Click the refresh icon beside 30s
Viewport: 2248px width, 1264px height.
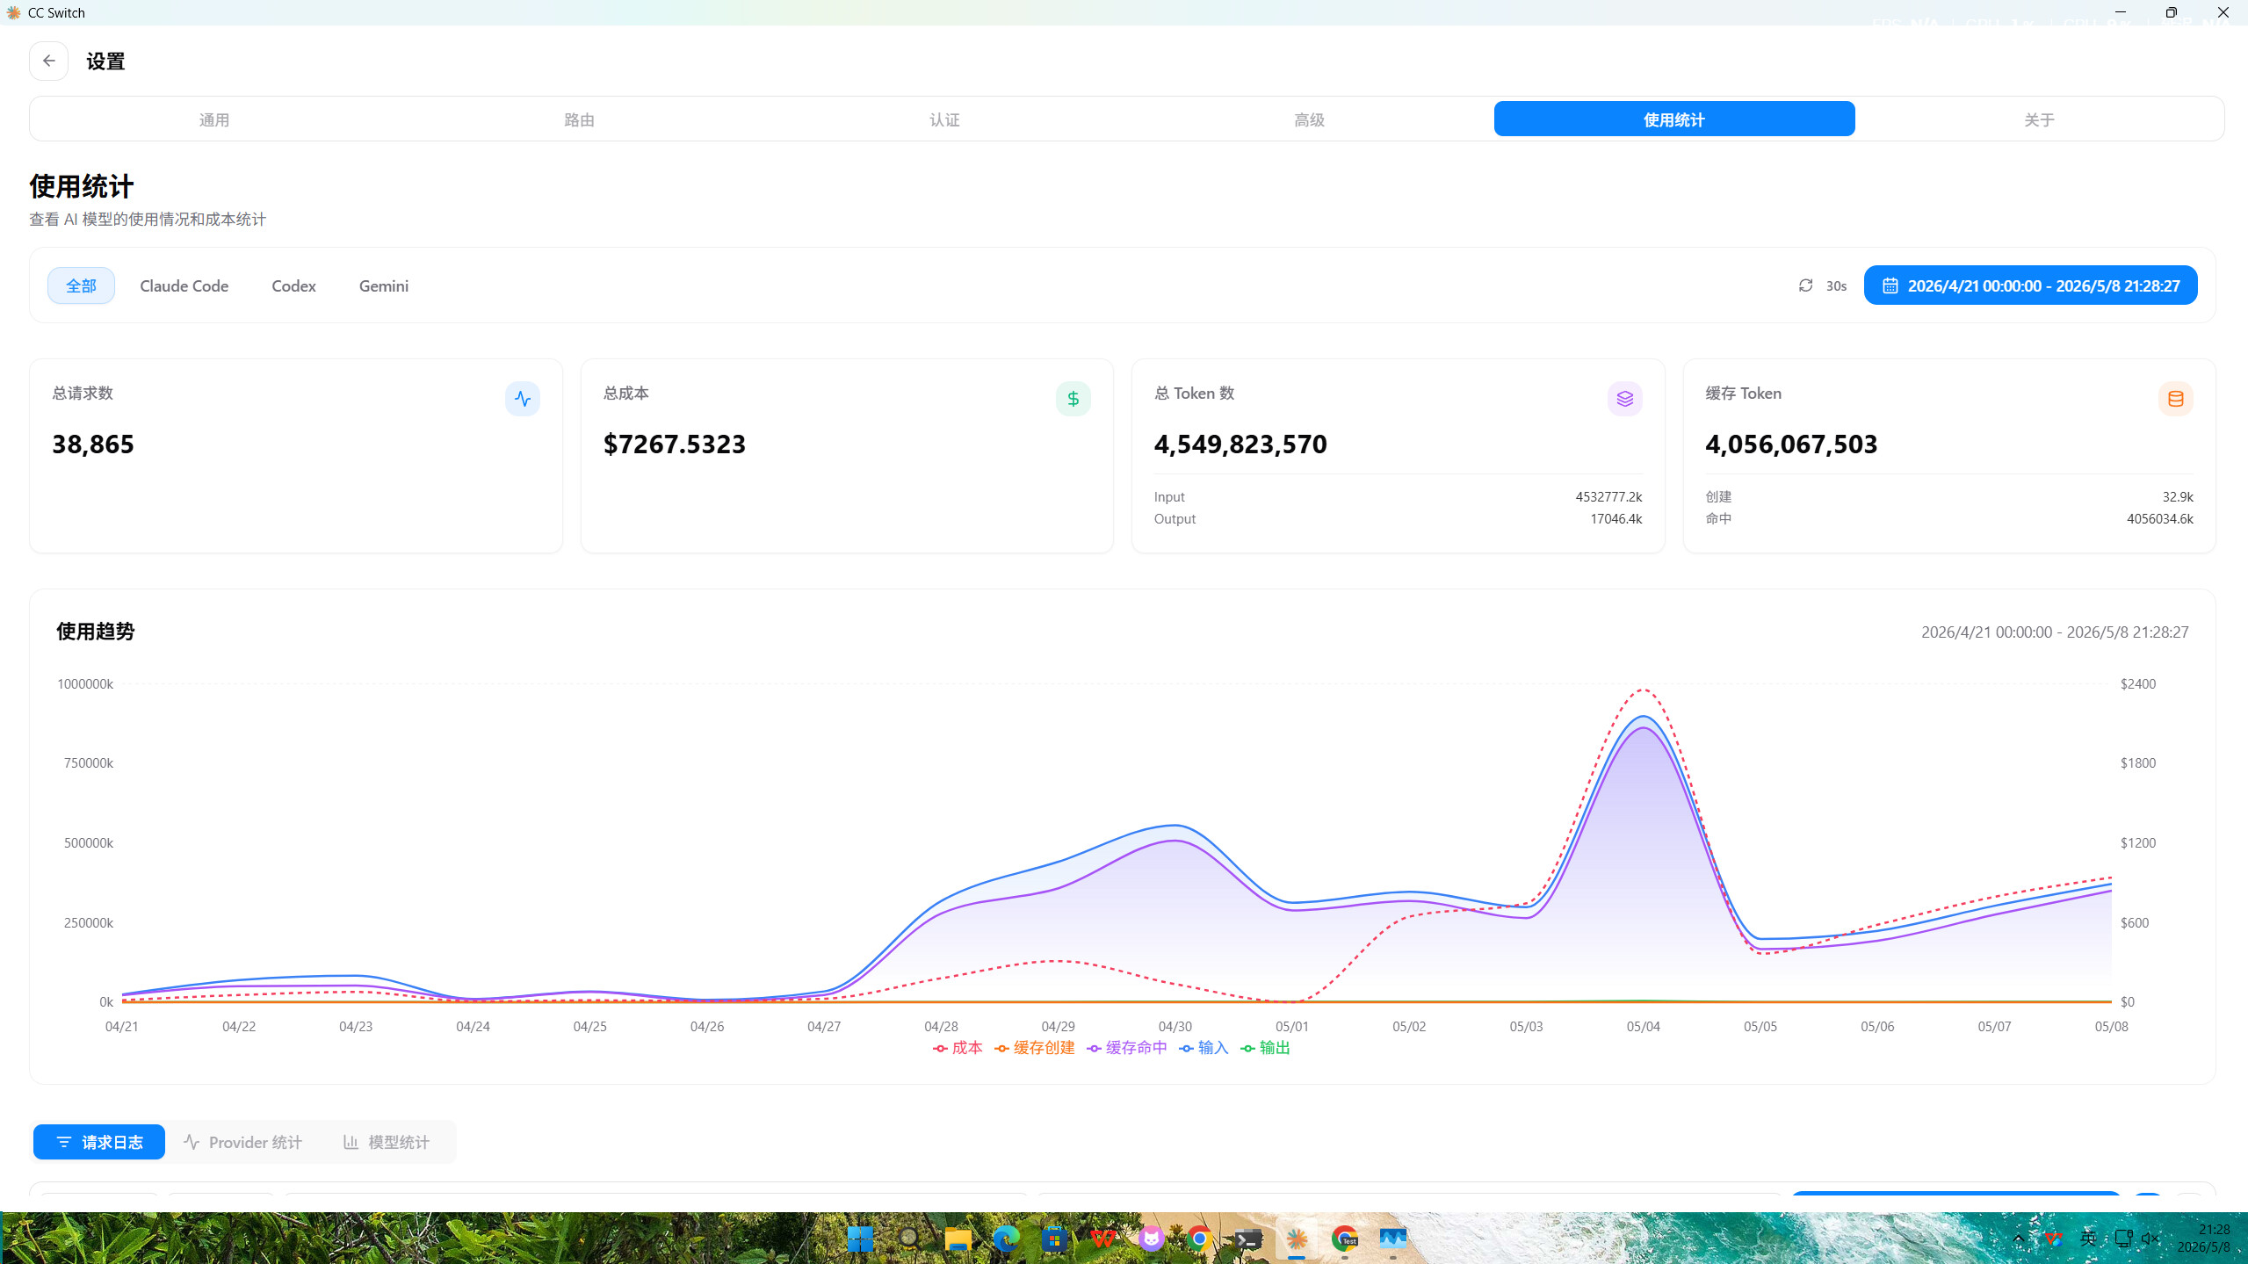coord(1805,285)
